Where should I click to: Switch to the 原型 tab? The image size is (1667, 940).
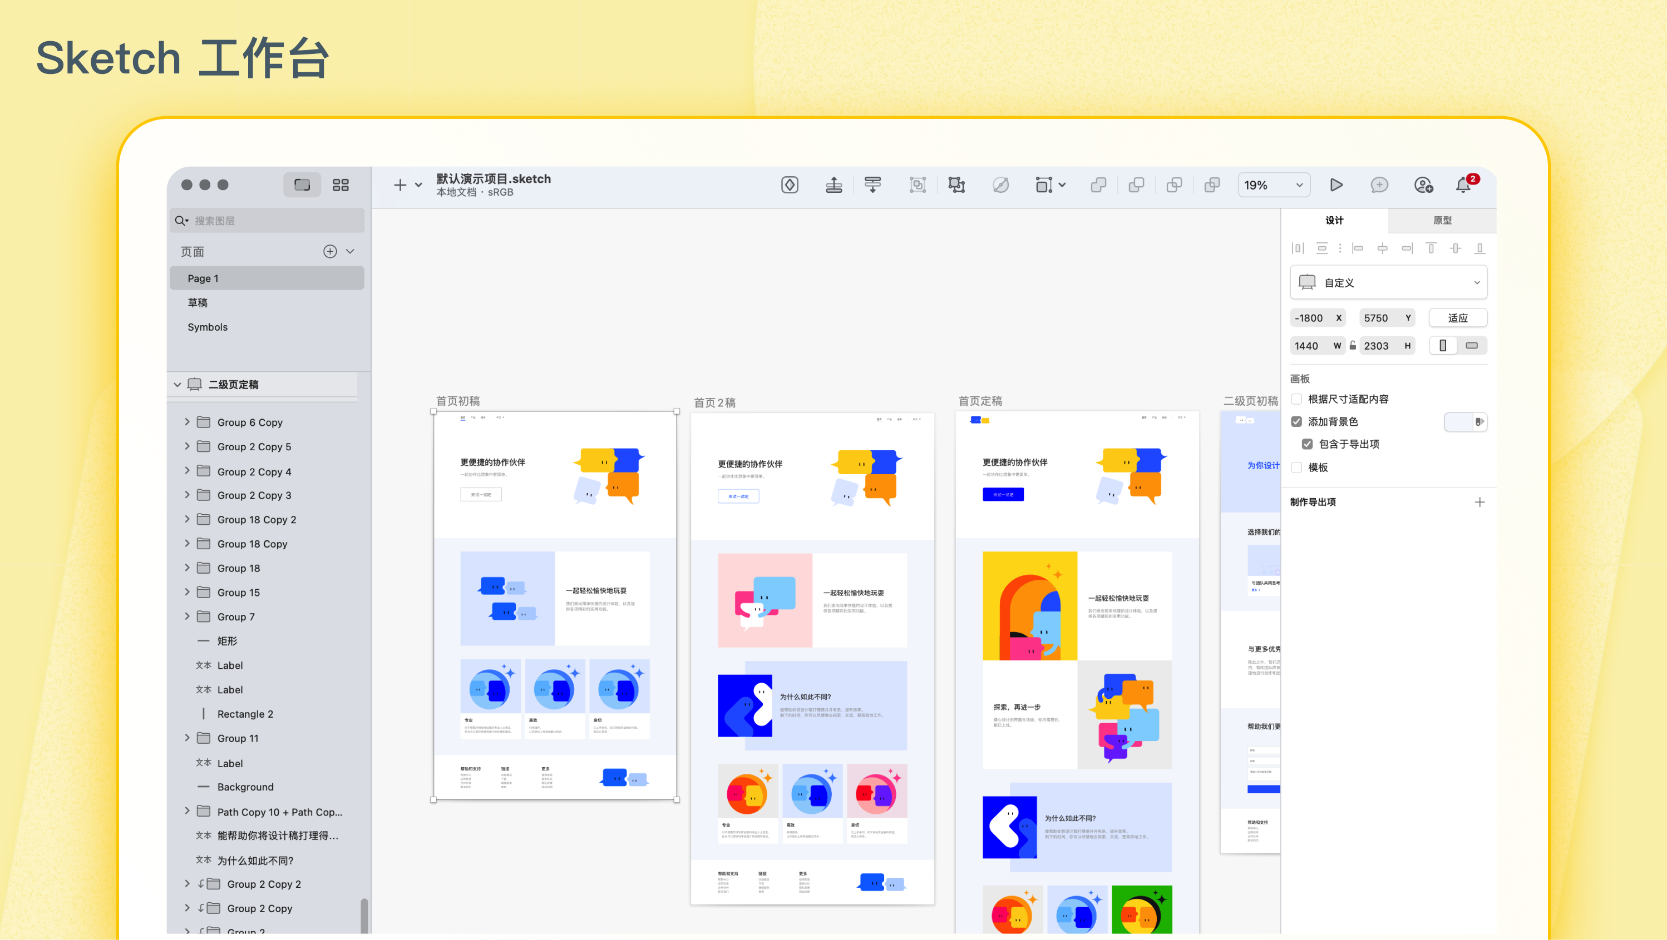[1442, 221]
